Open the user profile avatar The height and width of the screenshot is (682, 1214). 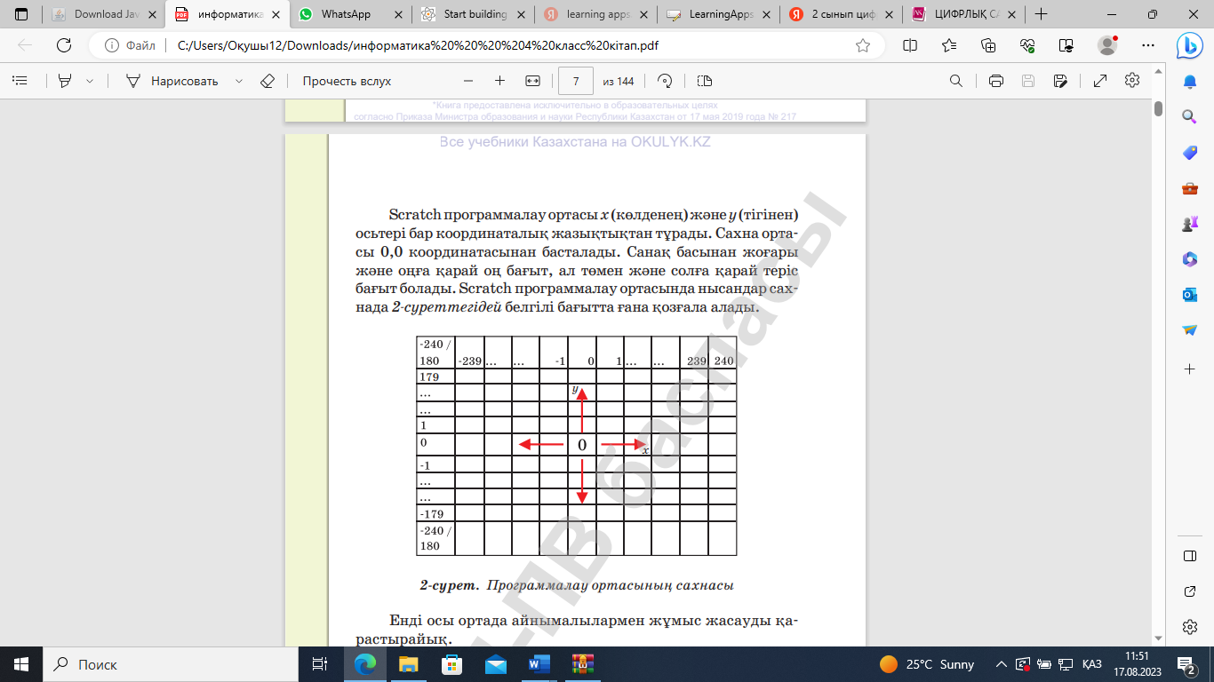[1107, 45]
